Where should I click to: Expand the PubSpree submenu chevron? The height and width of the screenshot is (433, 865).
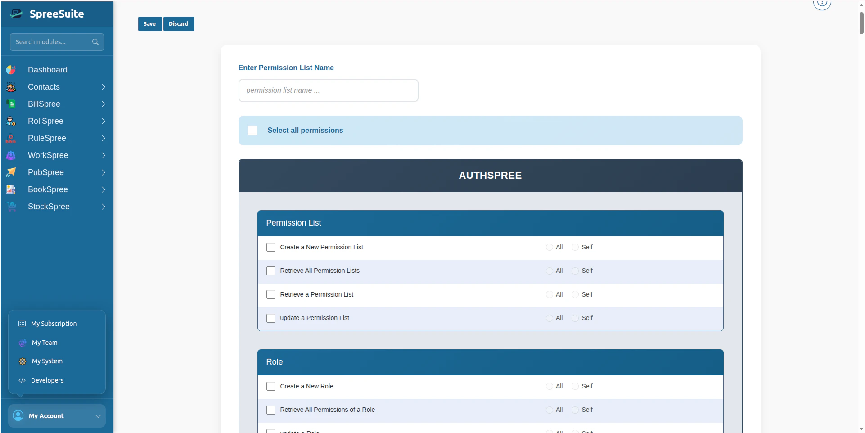pyautogui.click(x=104, y=172)
